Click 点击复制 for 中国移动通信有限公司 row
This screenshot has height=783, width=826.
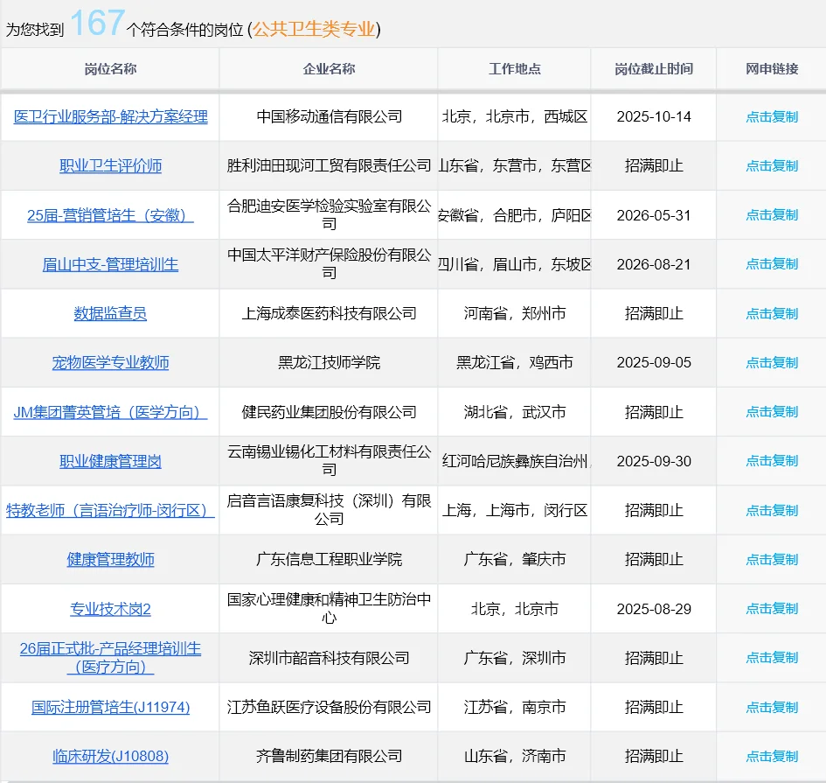(x=773, y=116)
